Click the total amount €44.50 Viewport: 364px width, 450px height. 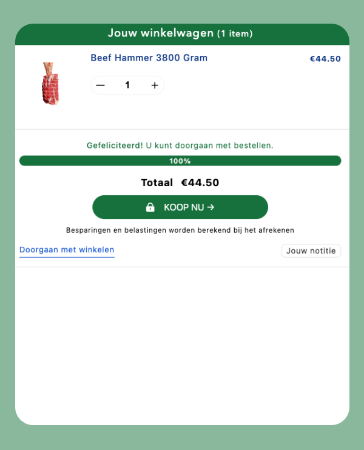200,183
